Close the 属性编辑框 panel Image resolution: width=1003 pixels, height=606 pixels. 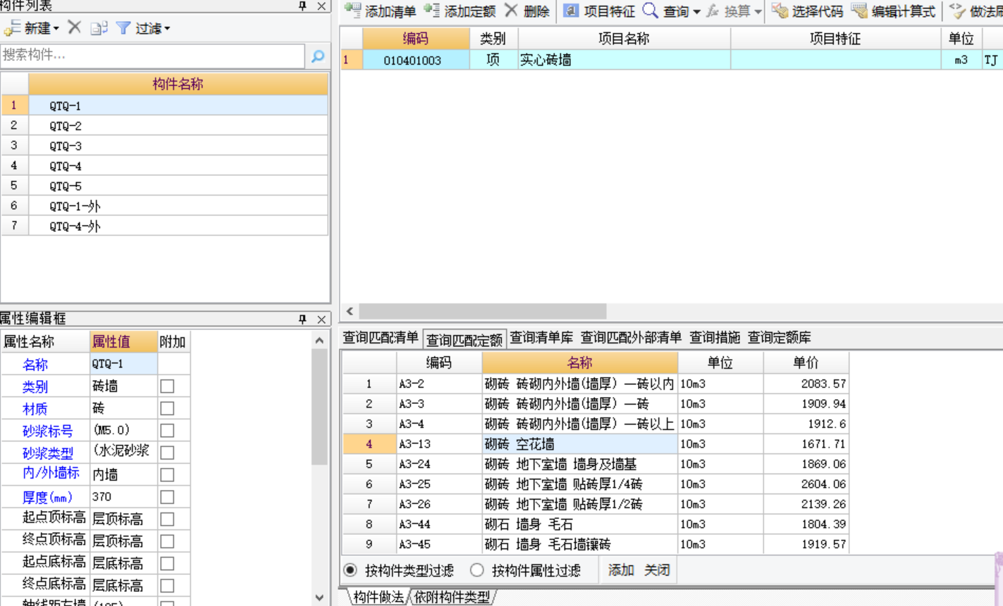(321, 319)
